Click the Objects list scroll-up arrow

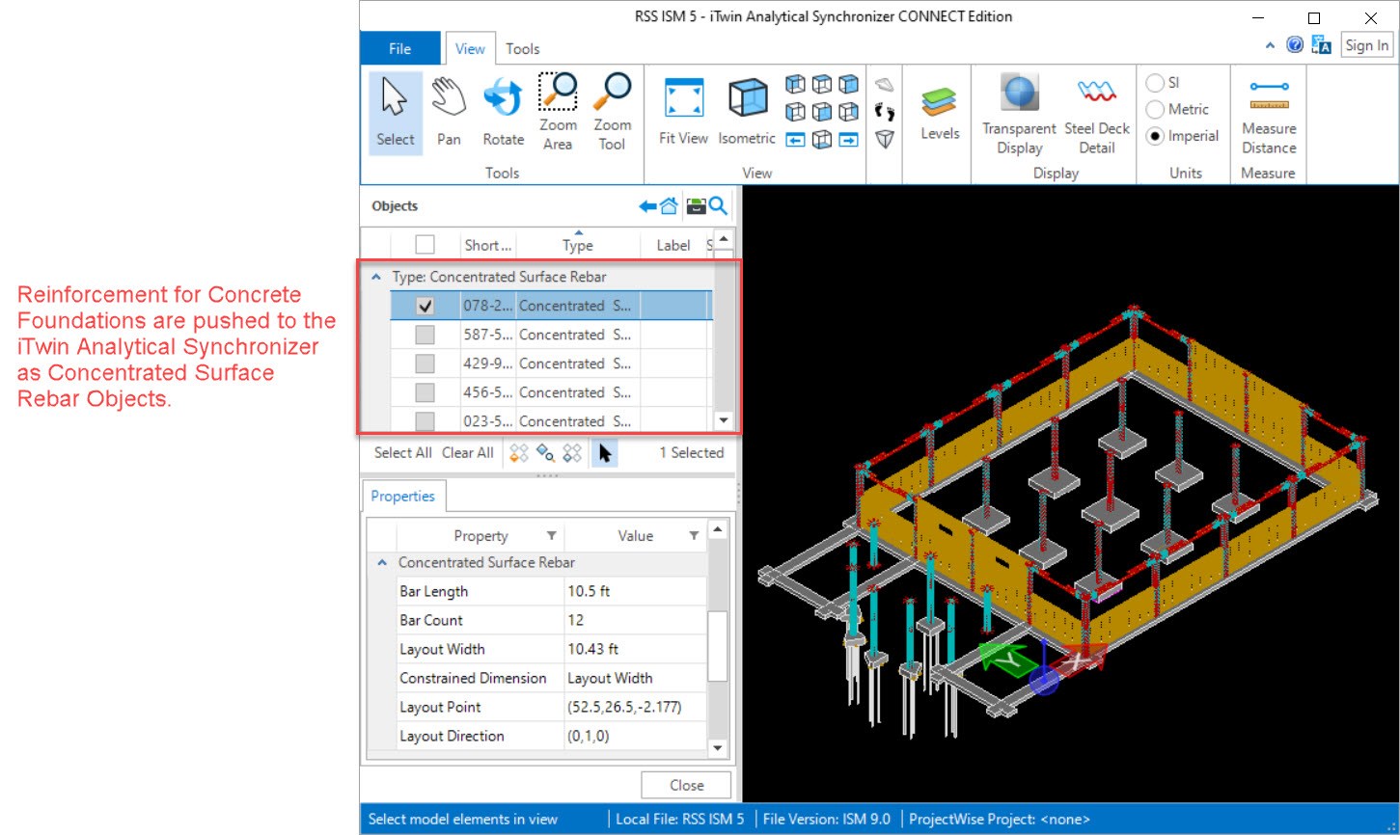(723, 237)
